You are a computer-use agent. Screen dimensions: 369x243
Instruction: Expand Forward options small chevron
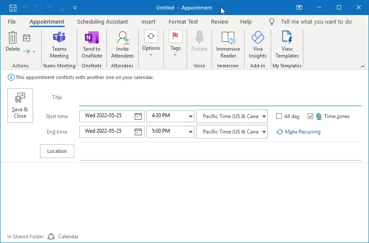34,52
